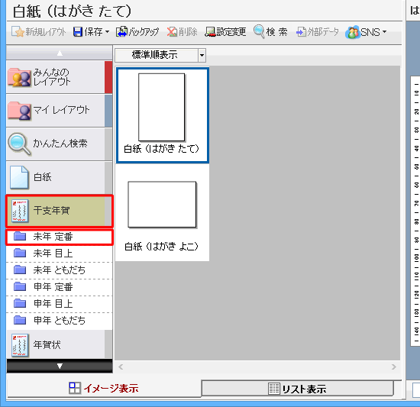Switch to the イメージ表示 tab
This screenshot has width=420, height=407.
coord(104,388)
